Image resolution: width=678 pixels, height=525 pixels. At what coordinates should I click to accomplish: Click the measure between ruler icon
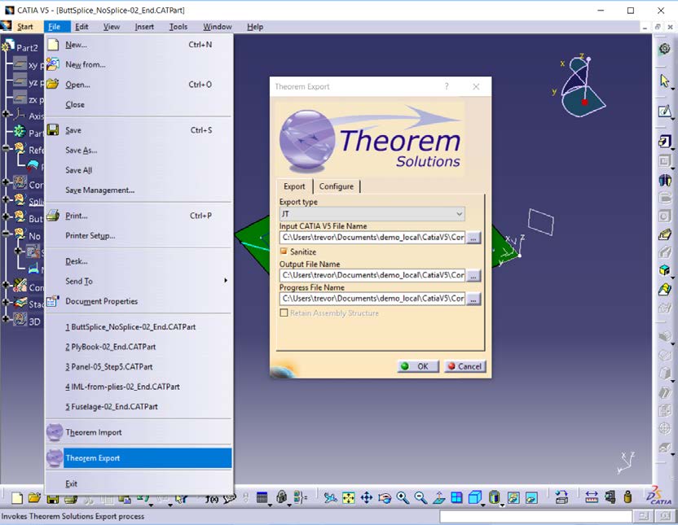click(592, 498)
